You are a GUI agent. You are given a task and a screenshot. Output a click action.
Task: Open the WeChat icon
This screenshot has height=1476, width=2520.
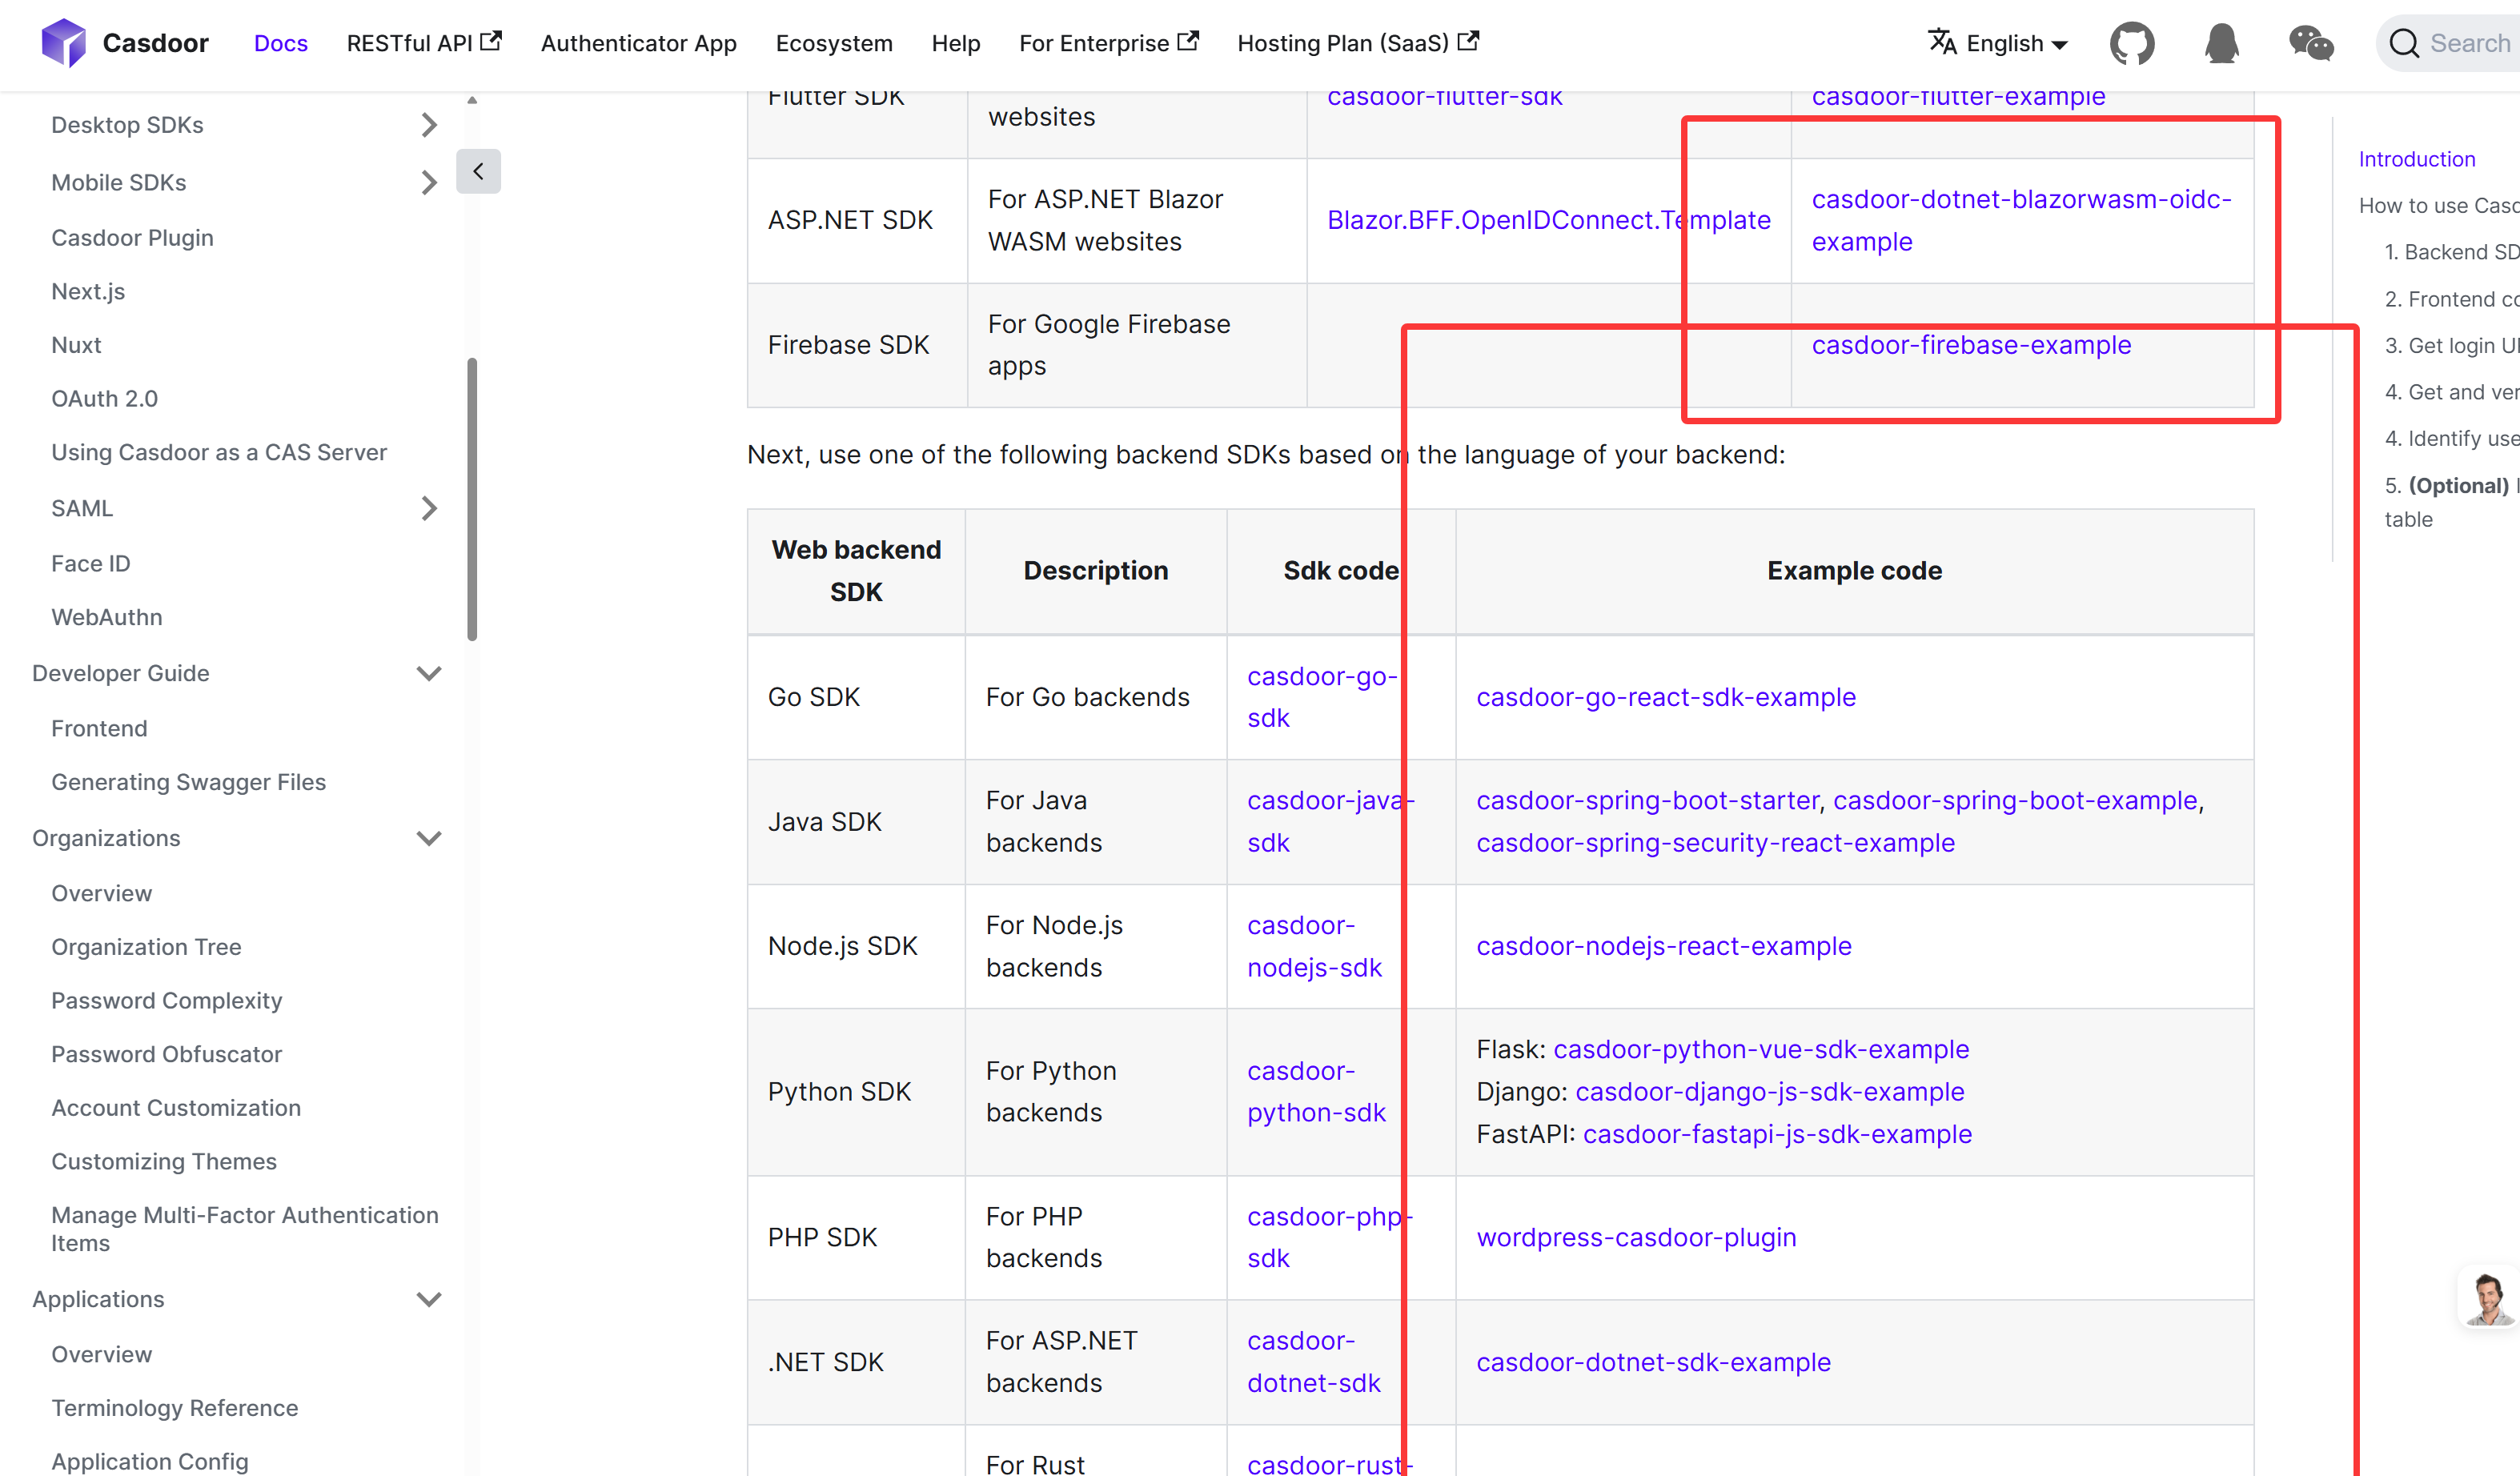[2311, 43]
